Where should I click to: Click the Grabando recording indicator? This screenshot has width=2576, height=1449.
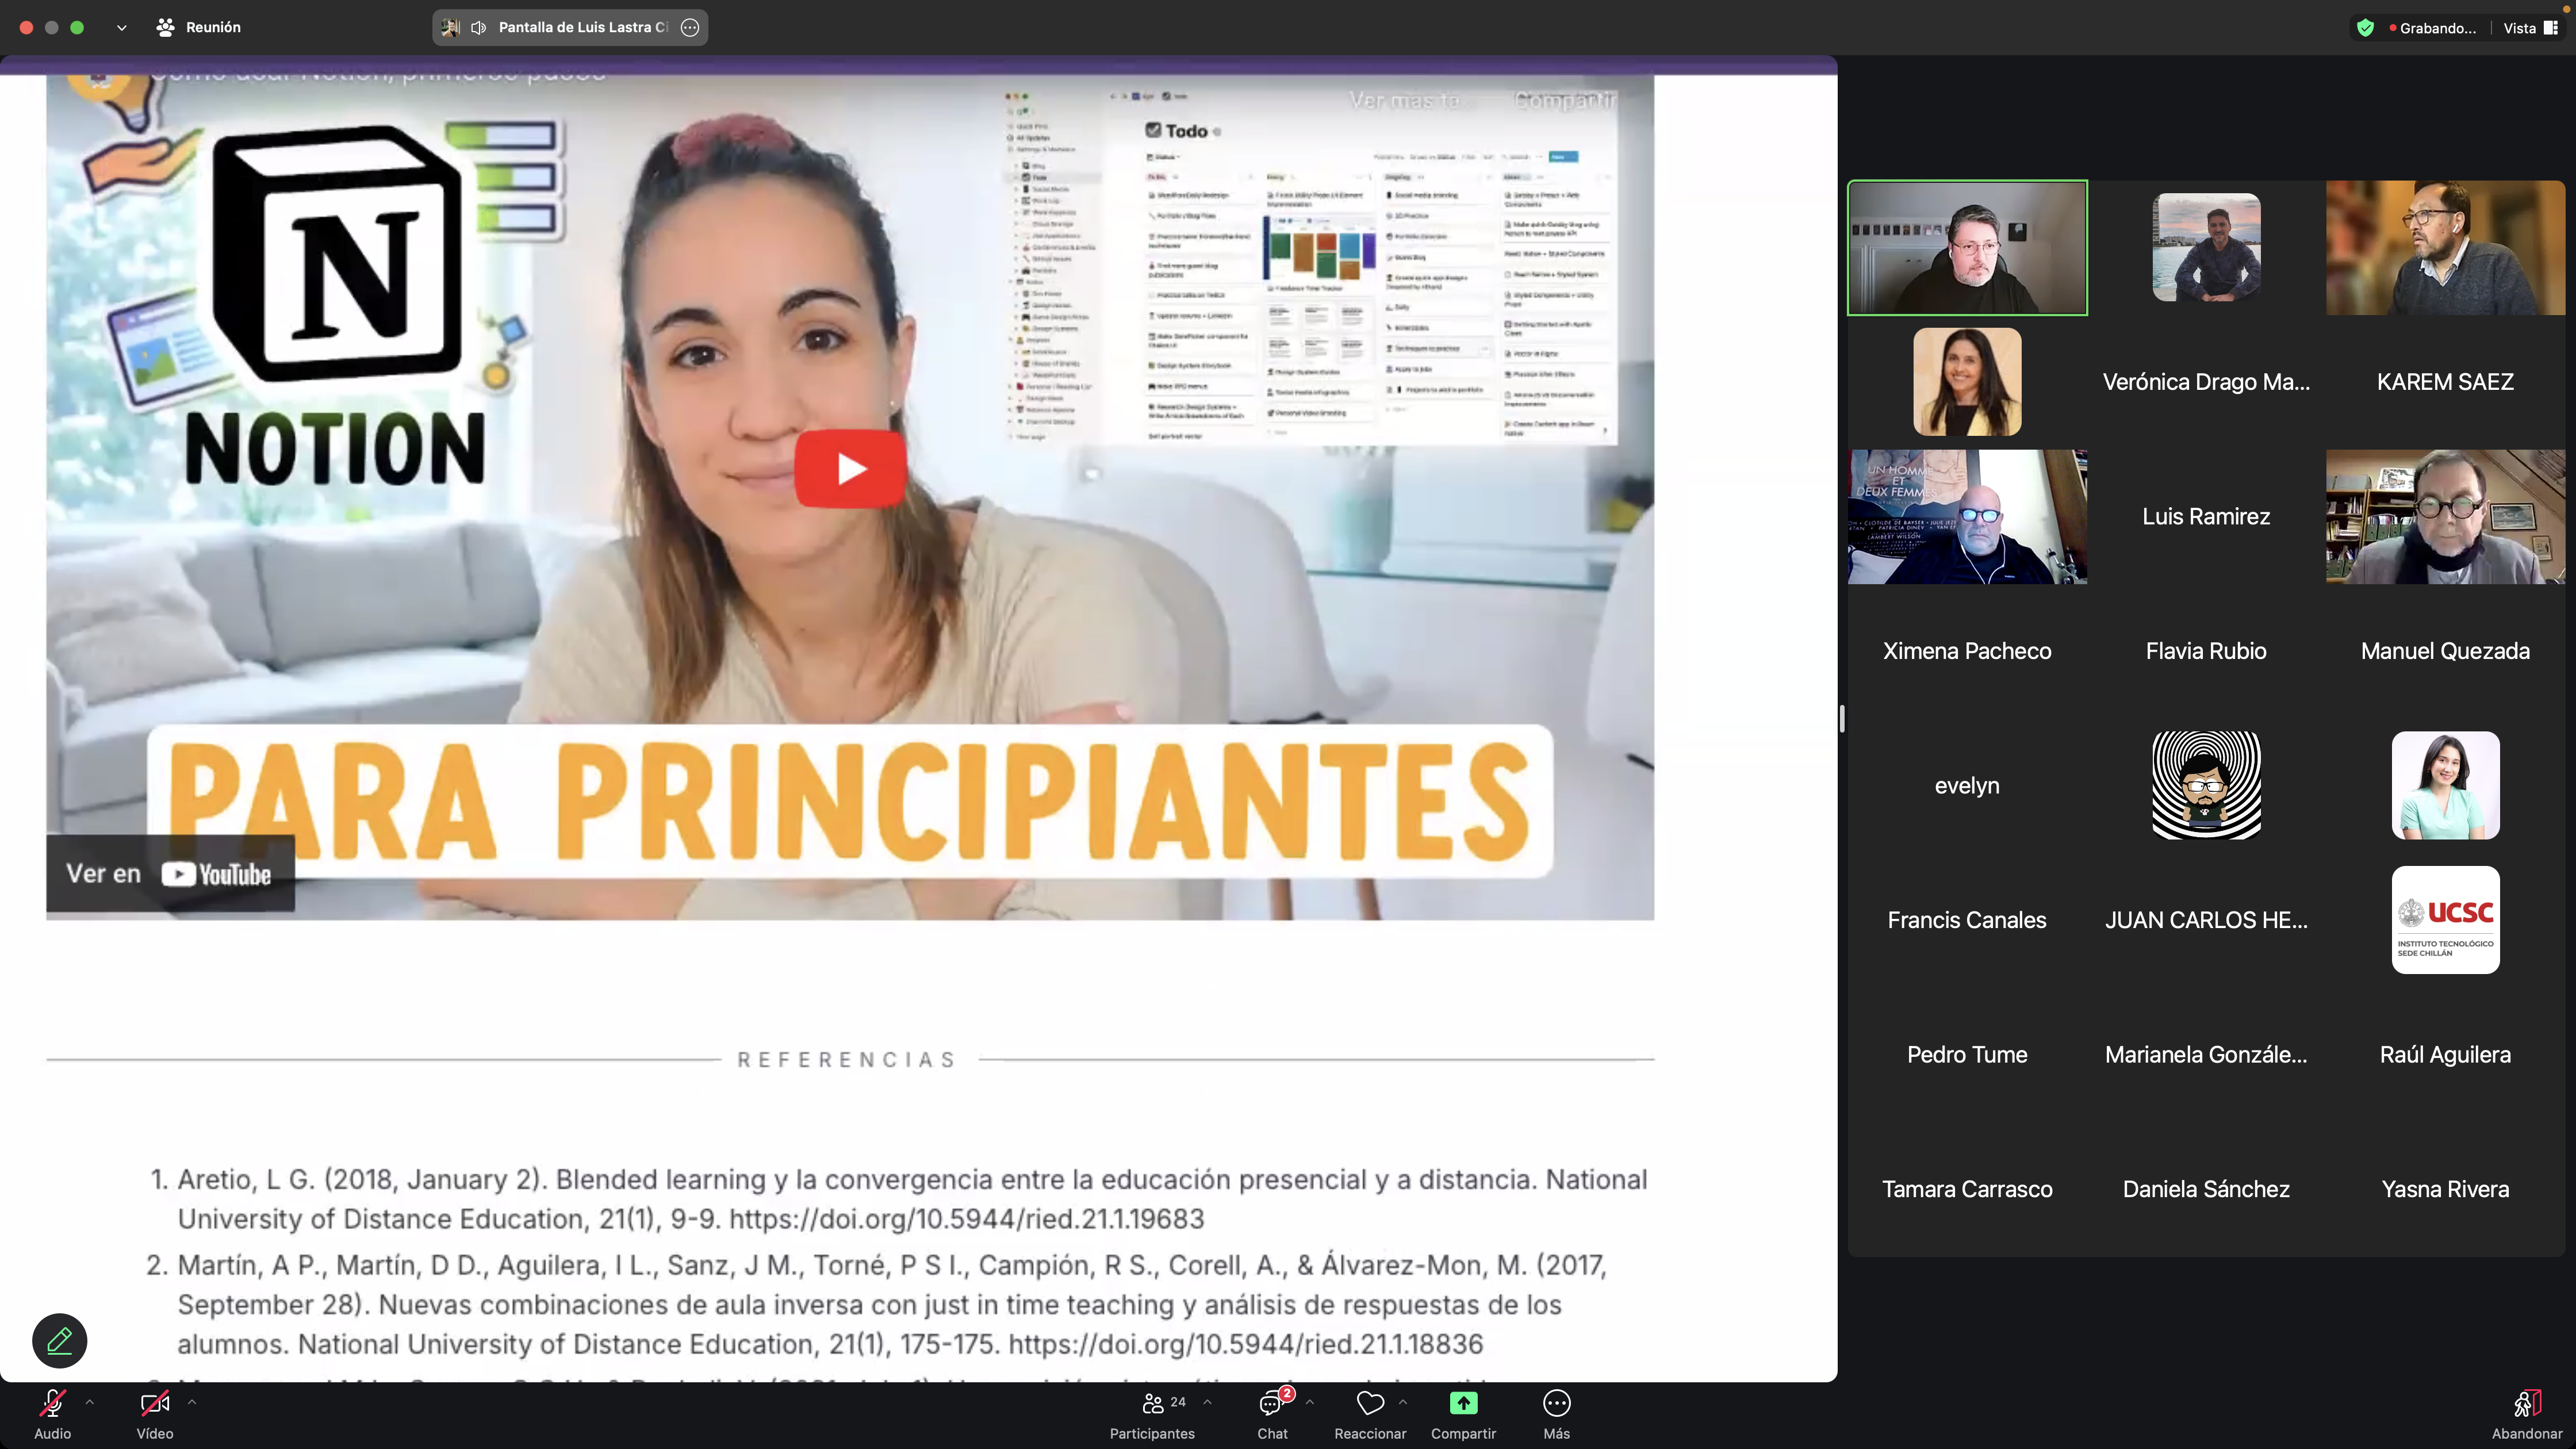(x=2432, y=28)
